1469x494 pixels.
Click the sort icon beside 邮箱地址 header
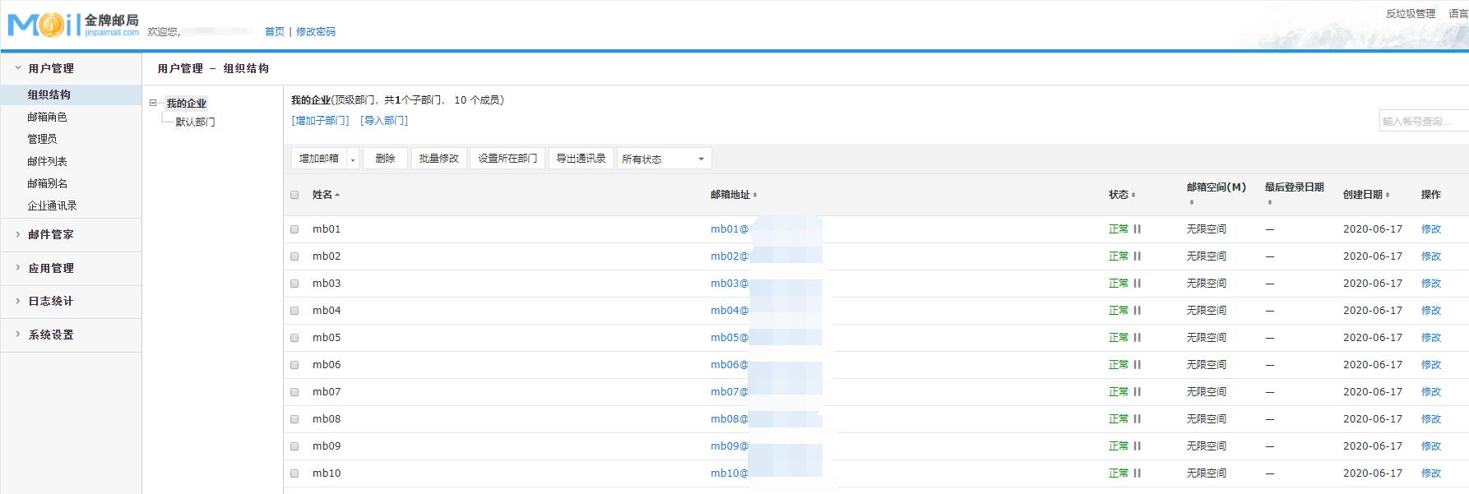755,196
